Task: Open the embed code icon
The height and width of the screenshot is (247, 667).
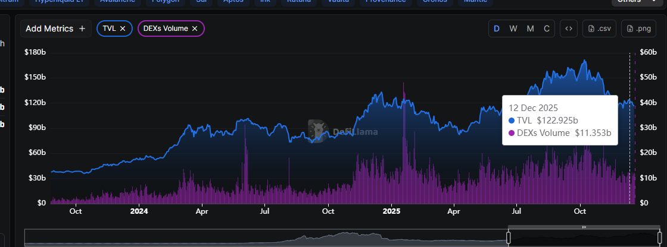Action: (x=568, y=28)
